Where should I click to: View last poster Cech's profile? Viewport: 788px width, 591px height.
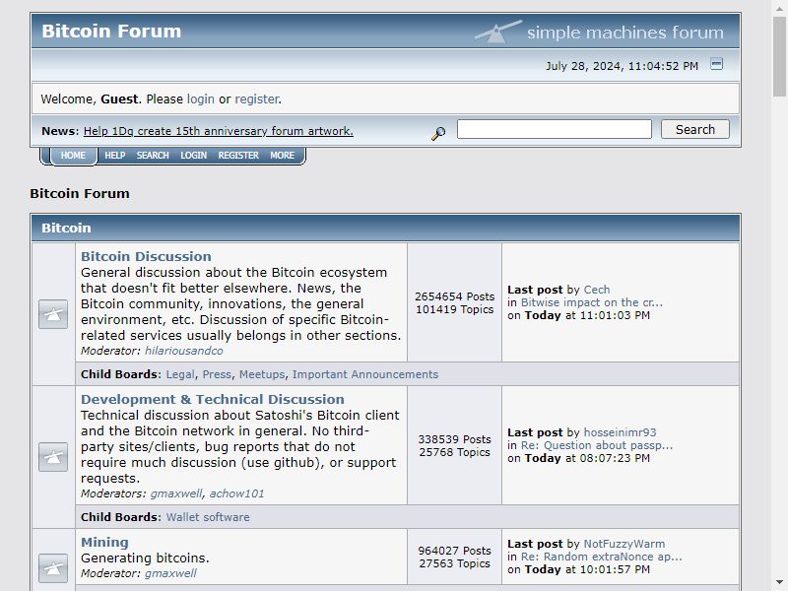pyautogui.click(x=597, y=290)
